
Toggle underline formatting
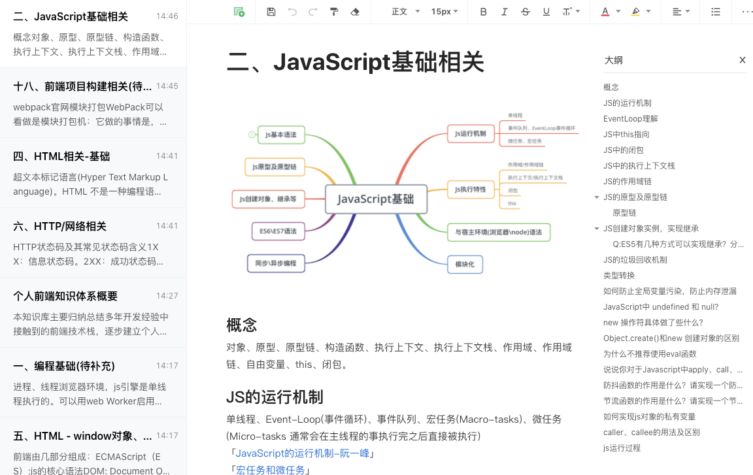point(546,12)
